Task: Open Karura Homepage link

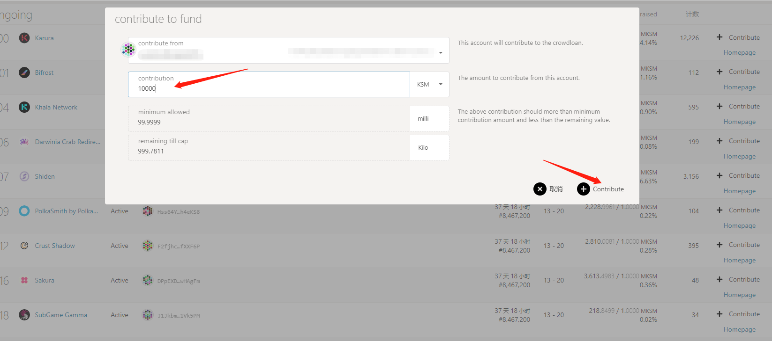Action: (x=739, y=52)
